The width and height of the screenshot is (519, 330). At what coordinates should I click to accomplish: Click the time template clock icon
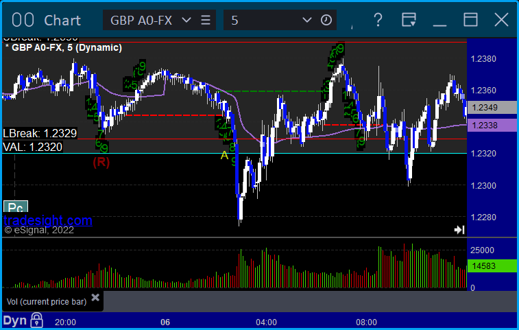(x=326, y=20)
